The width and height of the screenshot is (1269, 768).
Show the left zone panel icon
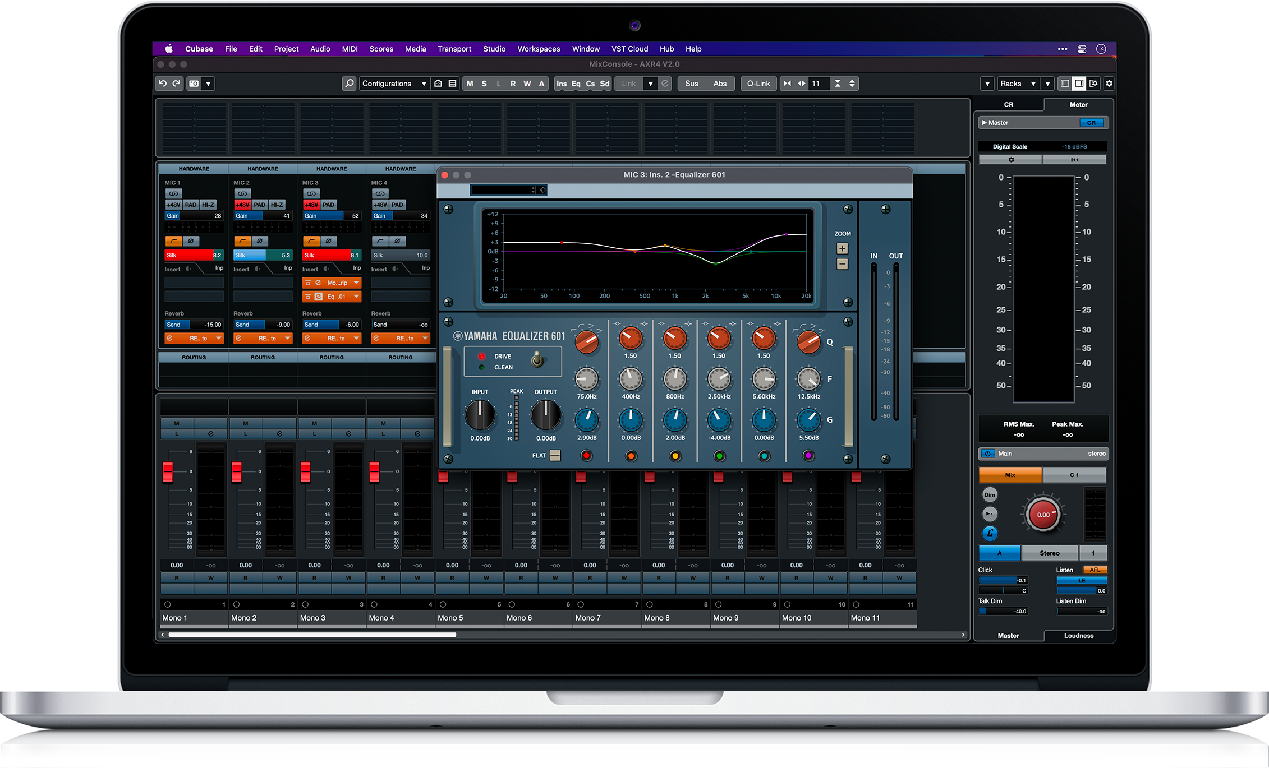tap(1065, 84)
